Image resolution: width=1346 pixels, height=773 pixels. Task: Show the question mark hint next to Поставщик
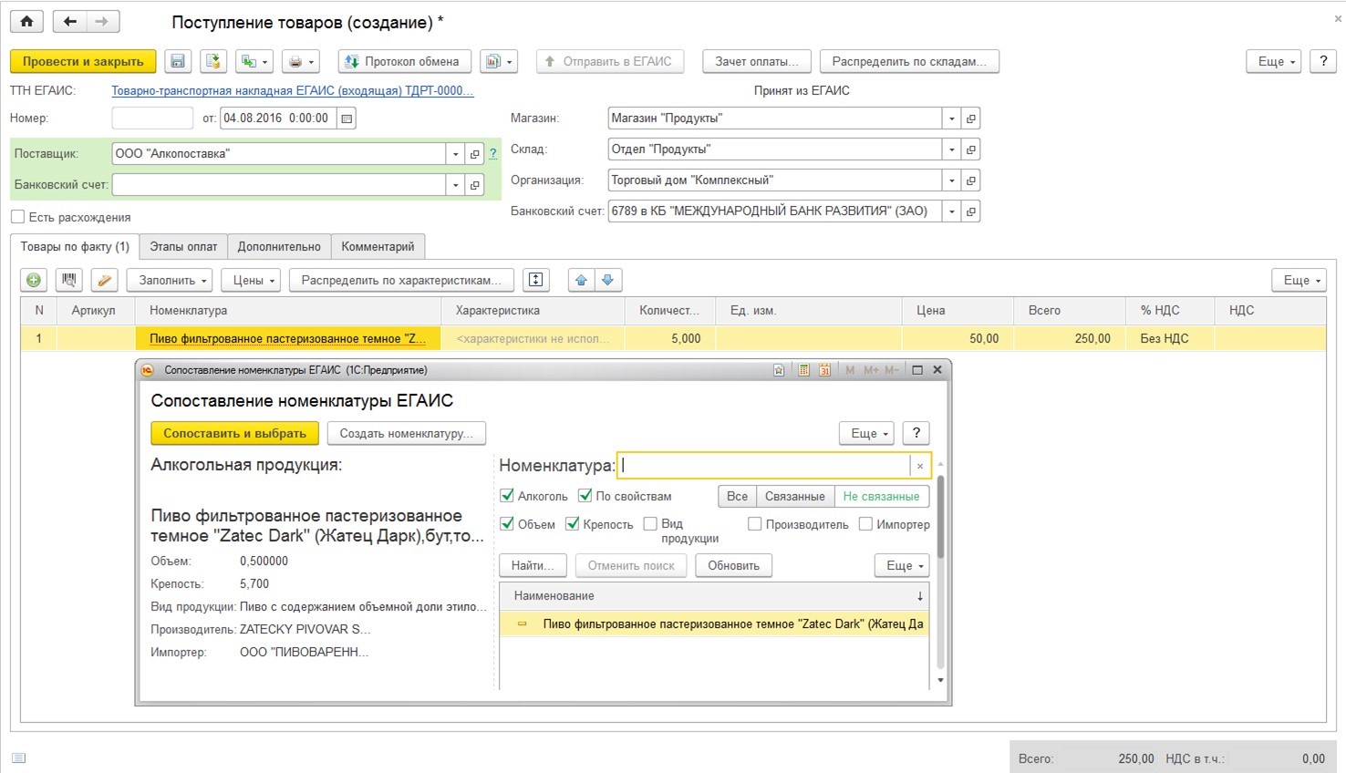pos(493,154)
